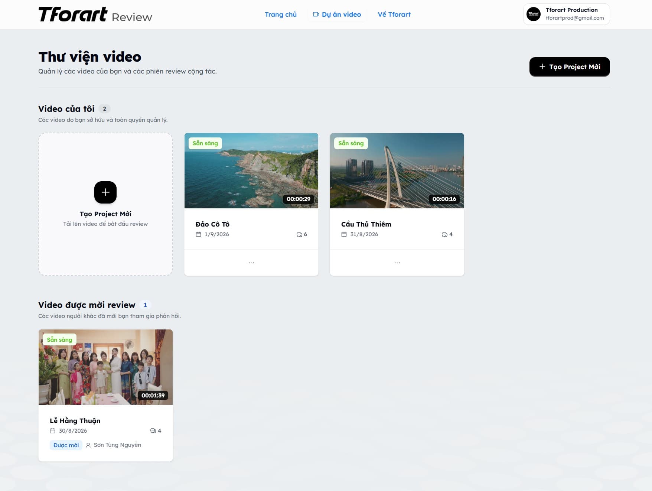
Task: Open the Trang chủ menu link
Action: pyautogui.click(x=281, y=14)
